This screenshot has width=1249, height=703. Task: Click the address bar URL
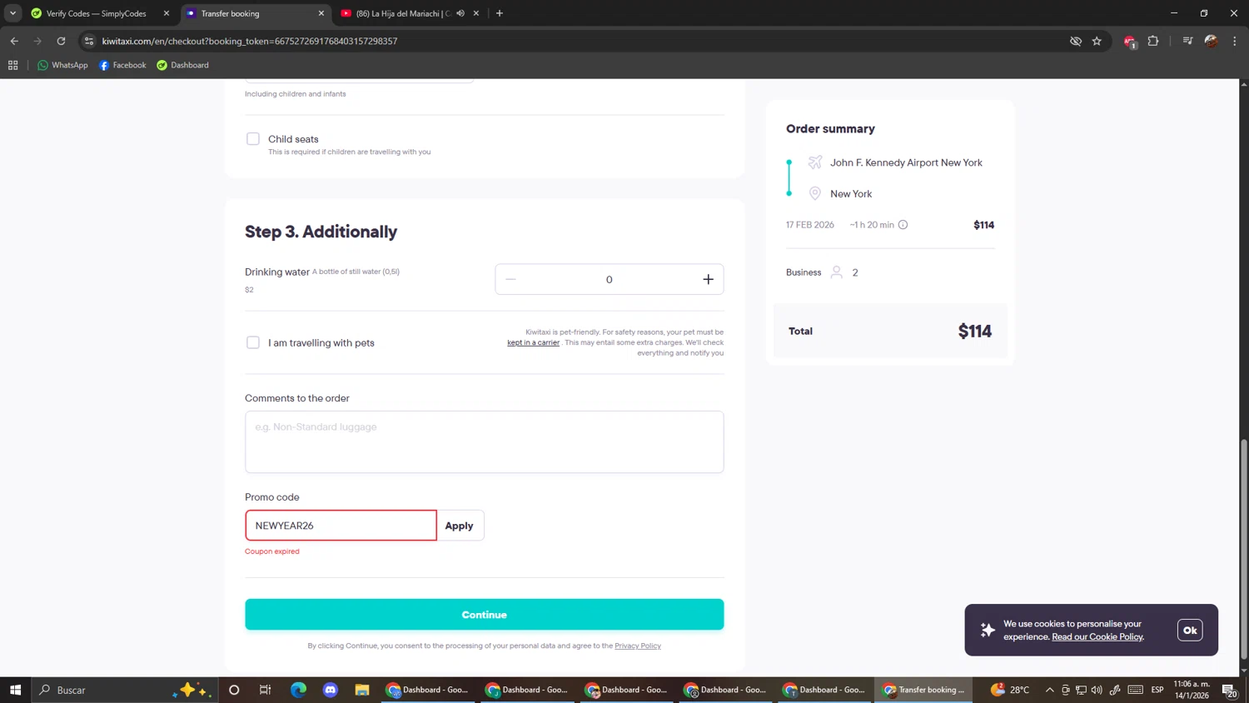(x=250, y=41)
